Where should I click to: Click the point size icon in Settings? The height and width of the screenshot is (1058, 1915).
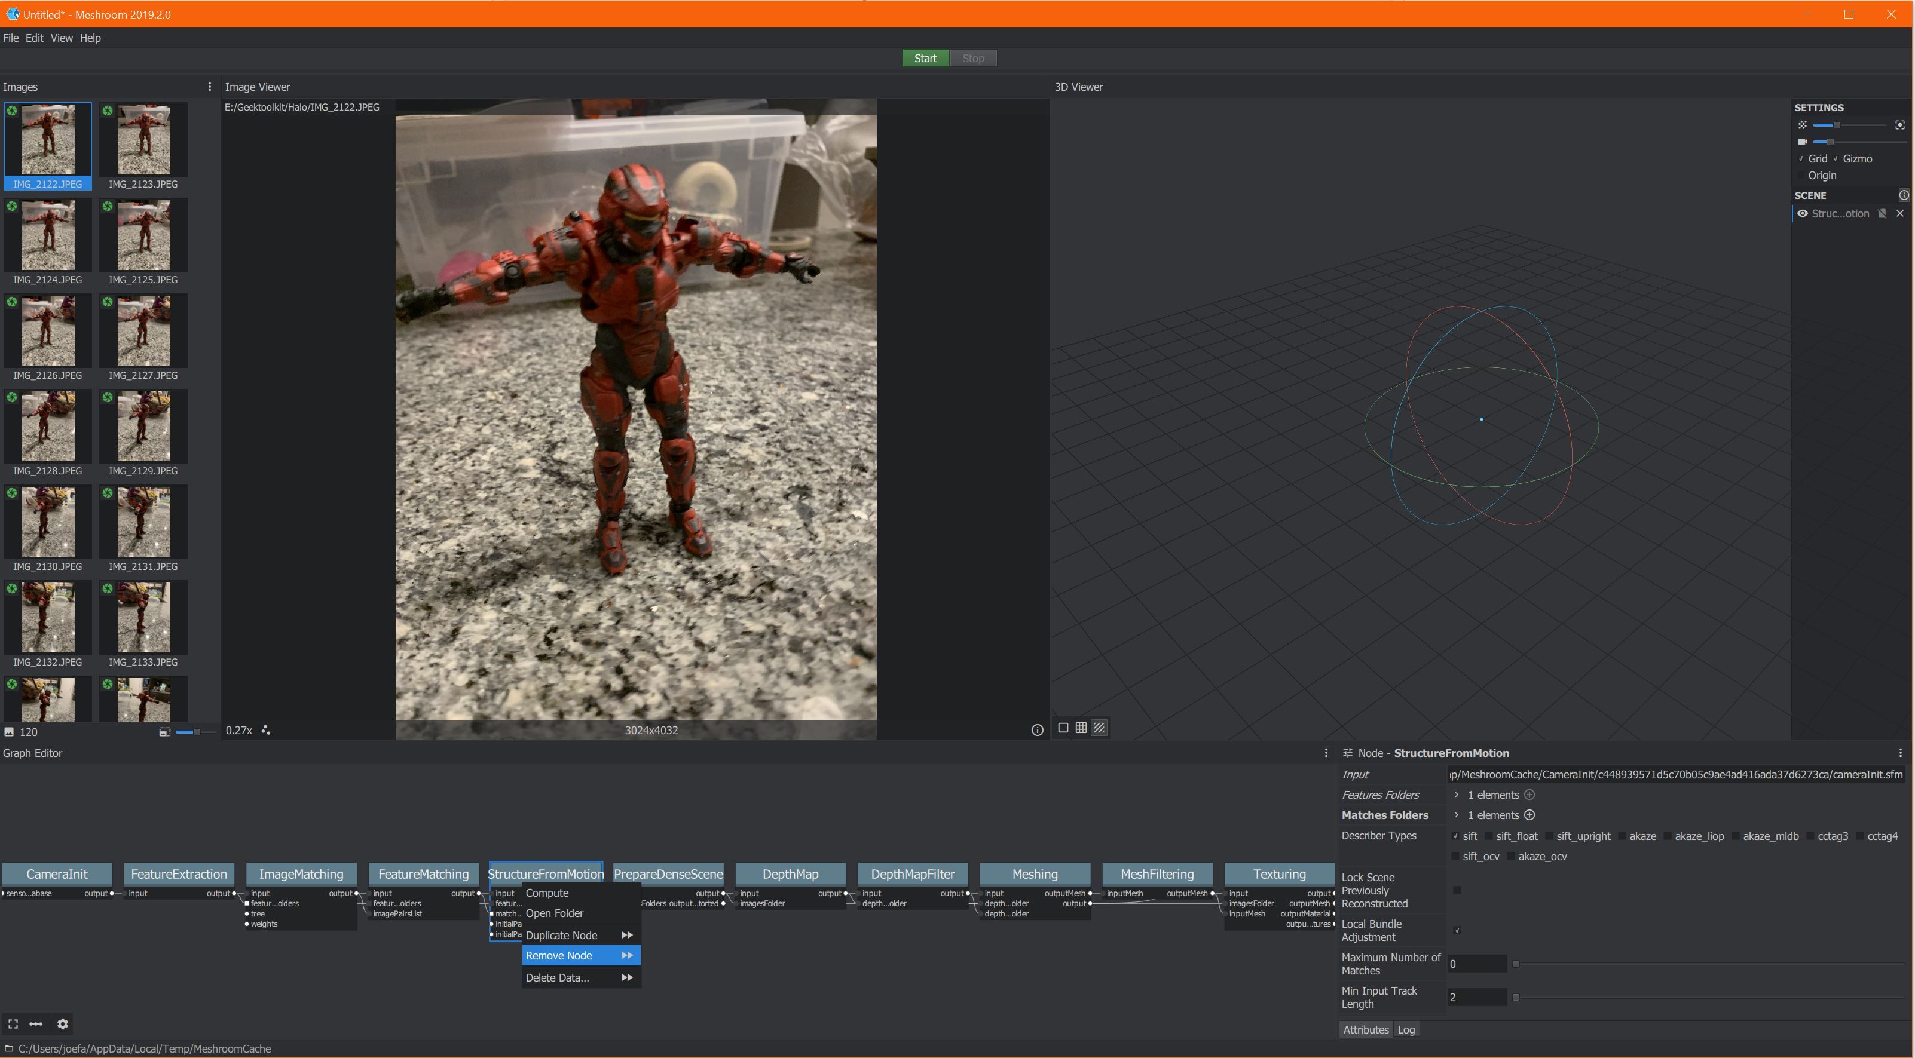click(x=1802, y=125)
